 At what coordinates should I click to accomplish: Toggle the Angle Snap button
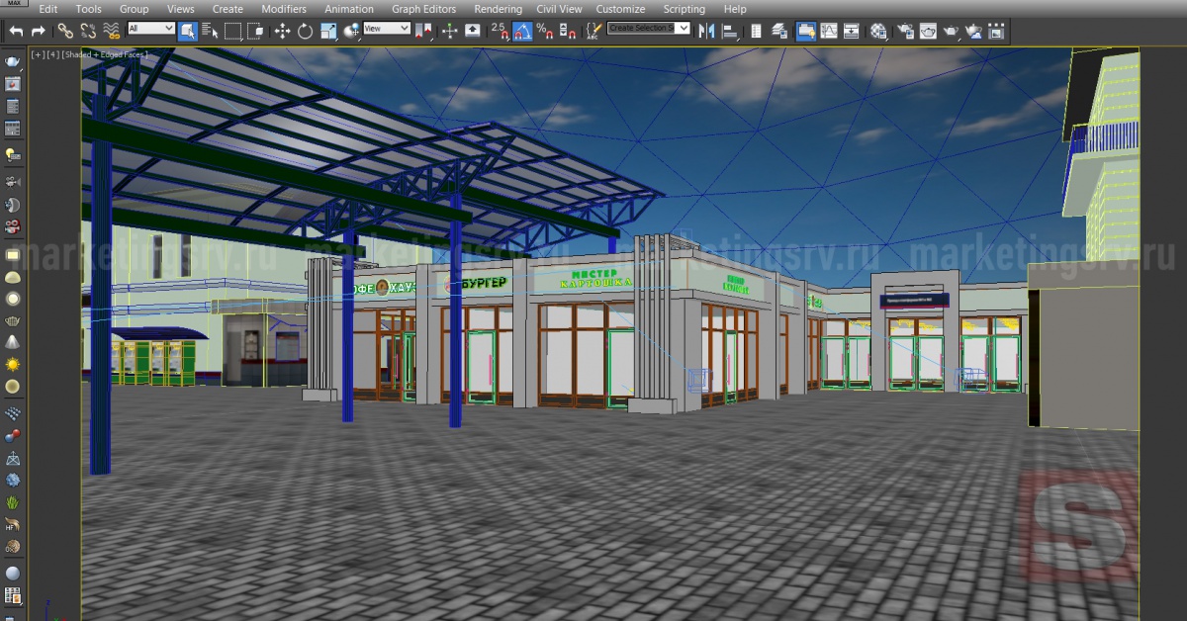pos(522,32)
